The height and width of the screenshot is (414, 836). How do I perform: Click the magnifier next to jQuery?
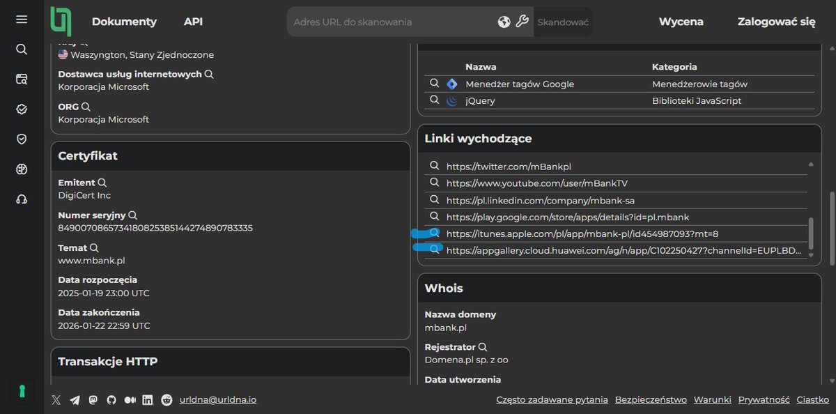click(434, 100)
